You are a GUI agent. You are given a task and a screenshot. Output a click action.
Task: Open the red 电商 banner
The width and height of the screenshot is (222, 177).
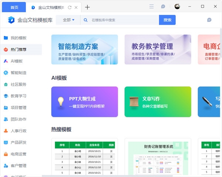tap(209, 49)
